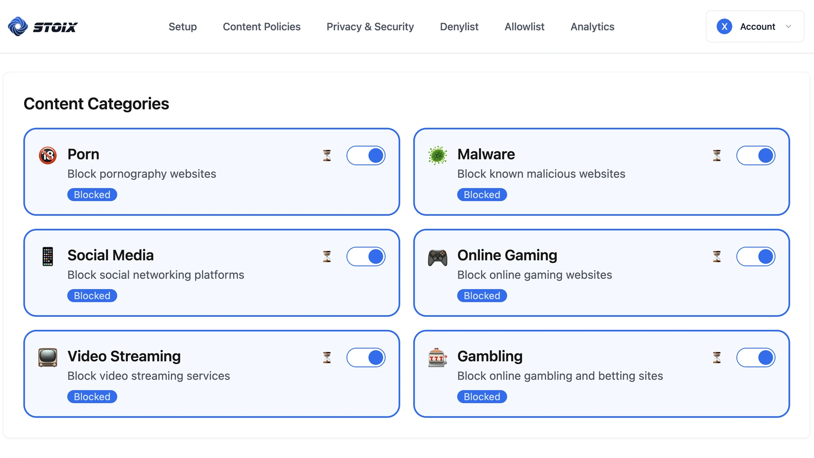The height and width of the screenshot is (458, 814).
Task: Disable the Porn blocking toggle
Action: pos(366,155)
